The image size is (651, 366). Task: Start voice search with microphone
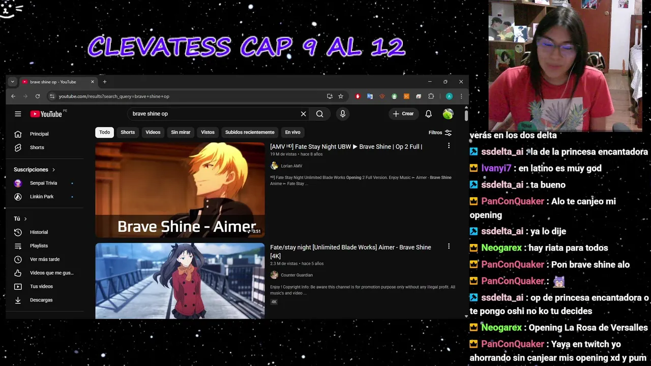[343, 114]
